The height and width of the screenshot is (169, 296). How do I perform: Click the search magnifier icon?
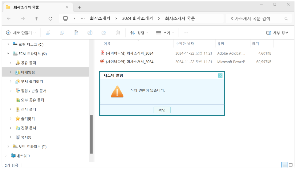point(286,18)
